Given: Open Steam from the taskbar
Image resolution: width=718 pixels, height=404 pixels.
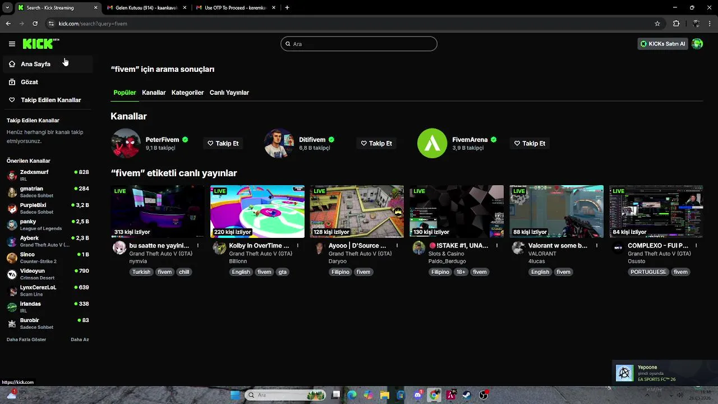Looking at the screenshot, I should tap(467, 395).
